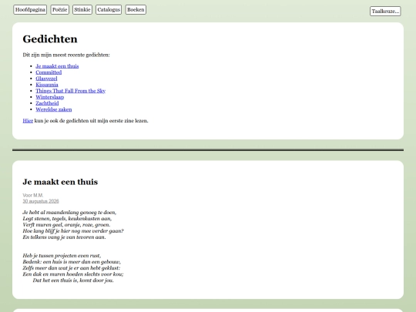
Task: Click the line 'Een dak en muren hoeden slechts voor kou;'
Action: pyautogui.click(x=73, y=274)
